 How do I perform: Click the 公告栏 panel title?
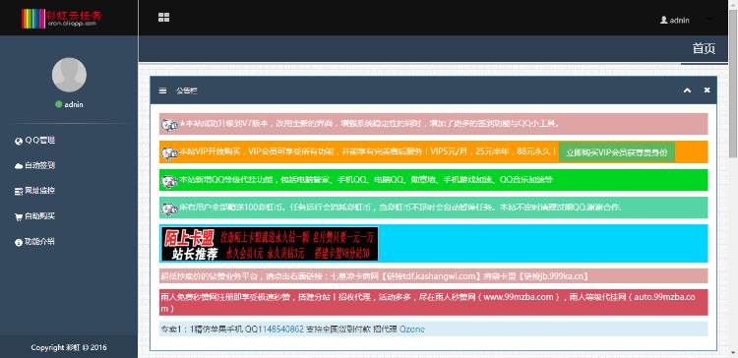pyautogui.click(x=187, y=90)
